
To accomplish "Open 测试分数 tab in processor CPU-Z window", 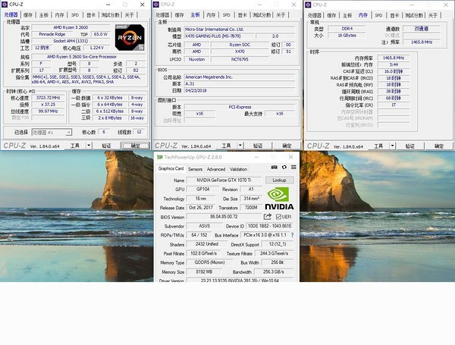I will pyautogui.click(x=110, y=15).
